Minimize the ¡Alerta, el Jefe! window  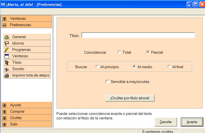click(189, 4)
